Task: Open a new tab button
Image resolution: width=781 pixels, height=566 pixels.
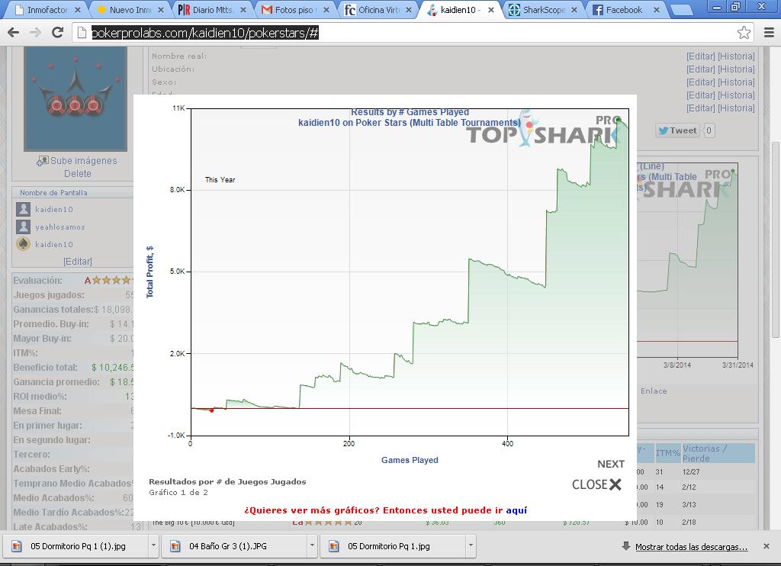Action: [x=682, y=10]
